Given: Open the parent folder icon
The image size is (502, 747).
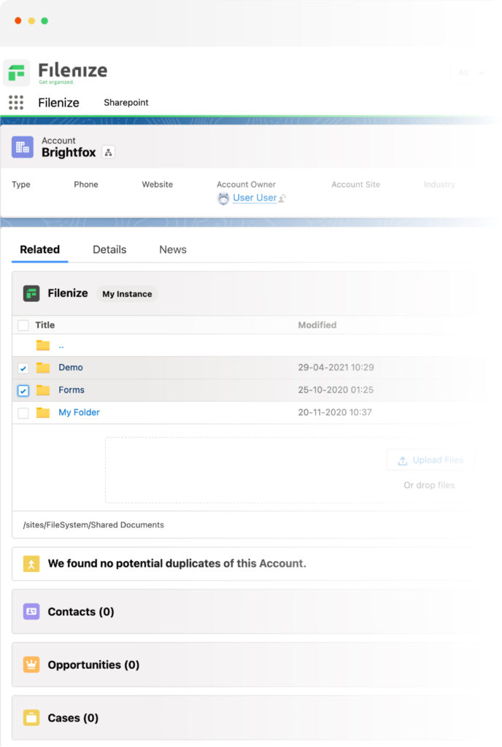Looking at the screenshot, I should [43, 345].
